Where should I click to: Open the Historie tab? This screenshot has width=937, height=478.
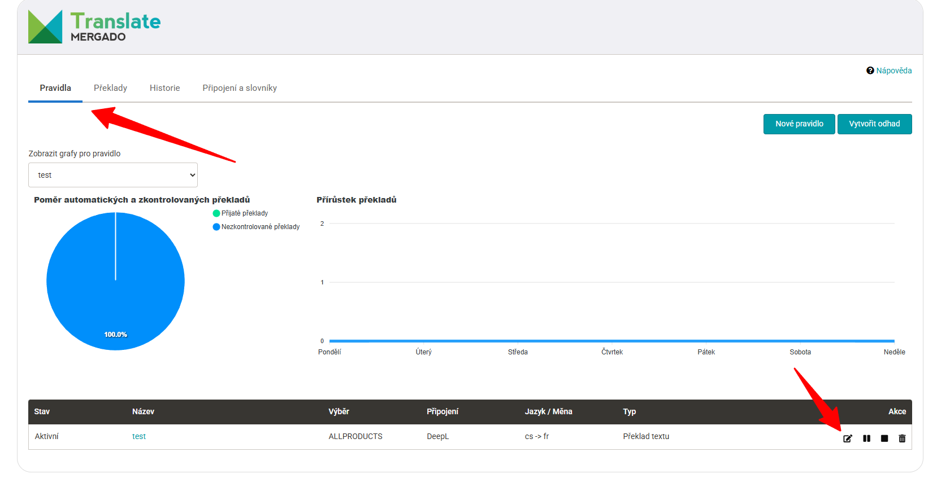point(164,88)
